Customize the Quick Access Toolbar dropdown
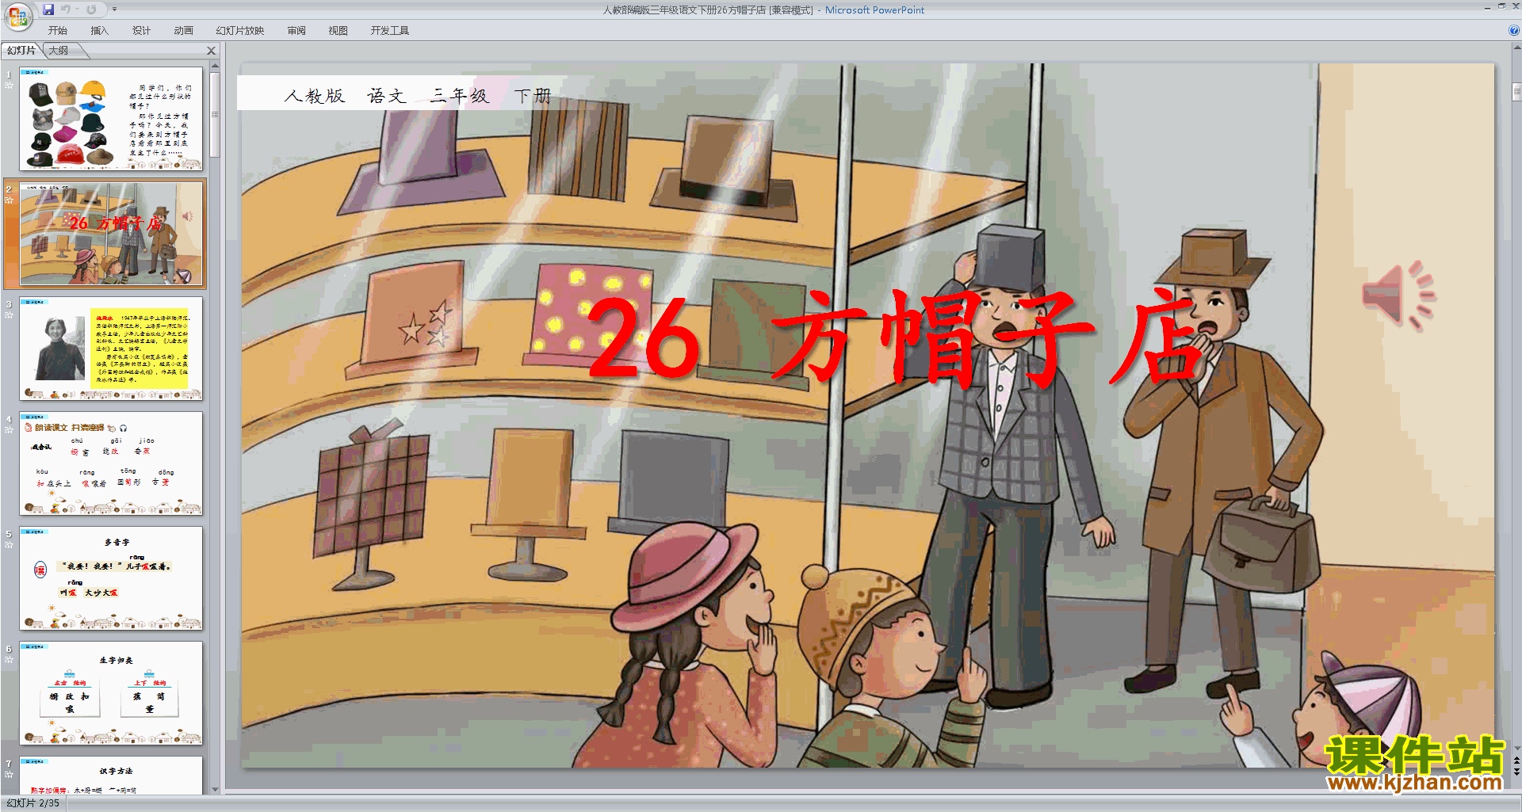 (x=114, y=10)
